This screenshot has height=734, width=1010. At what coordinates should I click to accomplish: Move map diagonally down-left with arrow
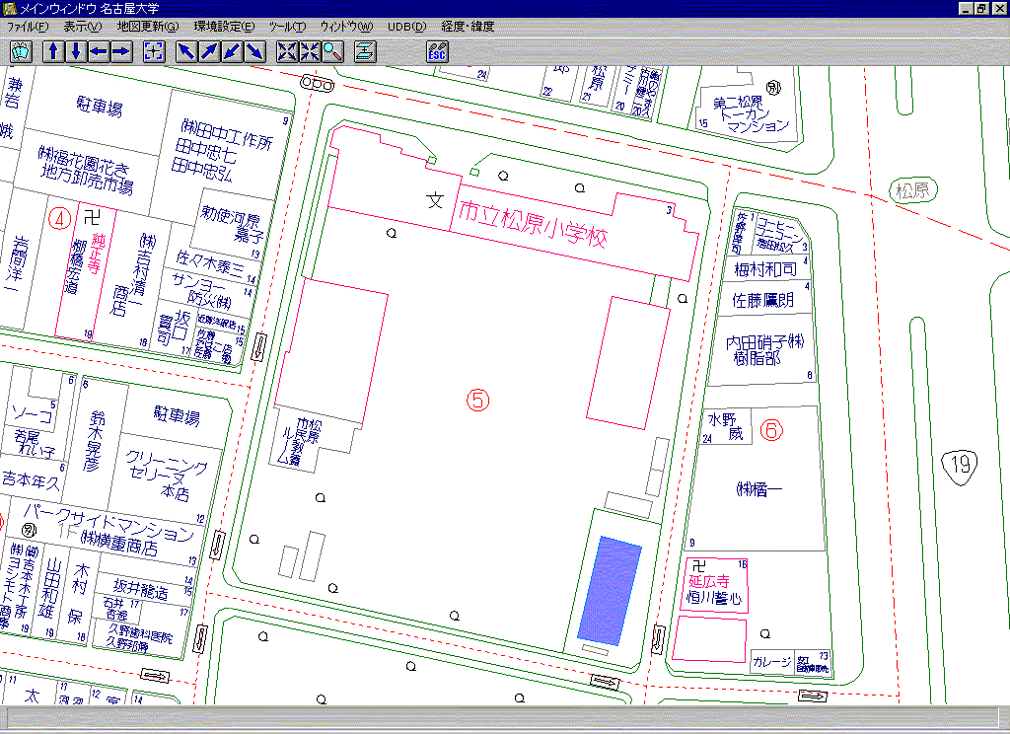[232, 51]
